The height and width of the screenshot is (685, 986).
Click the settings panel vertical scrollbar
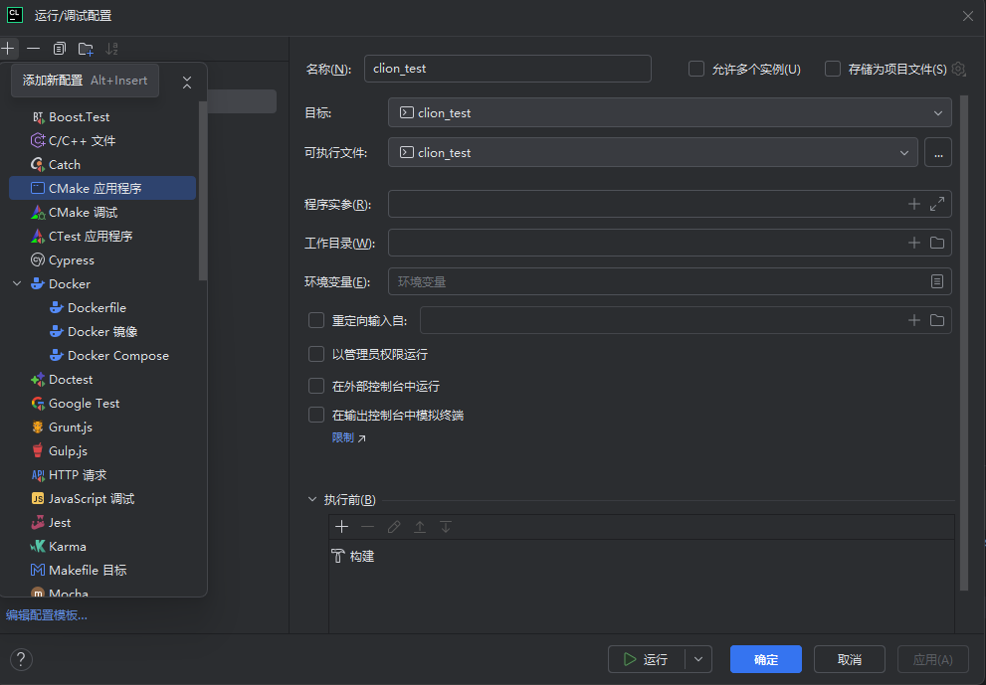tap(964, 342)
